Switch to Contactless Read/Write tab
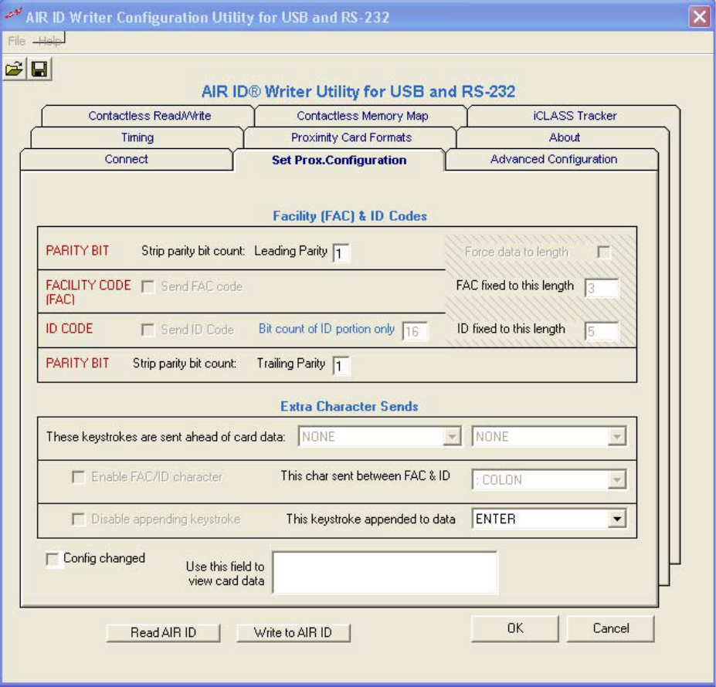 (149, 116)
